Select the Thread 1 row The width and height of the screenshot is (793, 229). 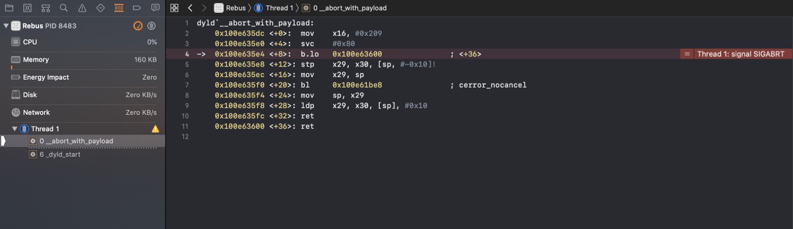[83, 129]
